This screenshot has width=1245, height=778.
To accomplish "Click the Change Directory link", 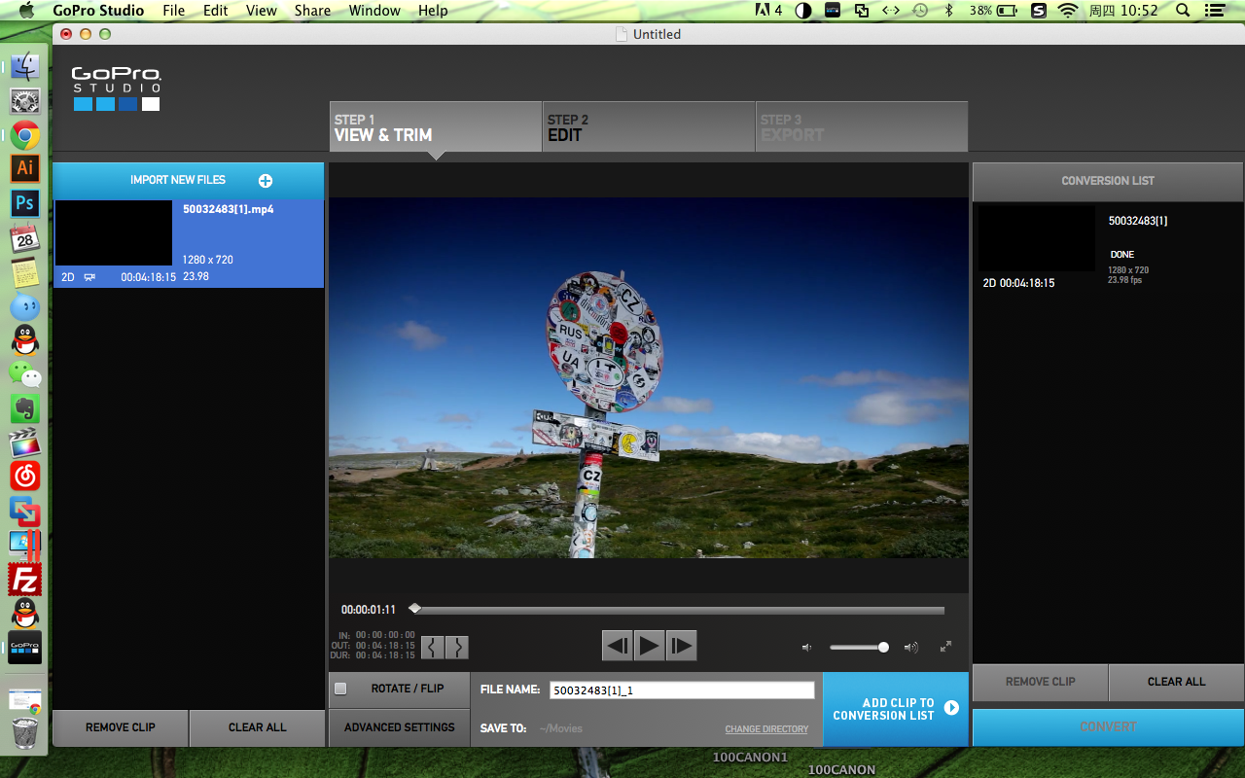I will click(766, 729).
